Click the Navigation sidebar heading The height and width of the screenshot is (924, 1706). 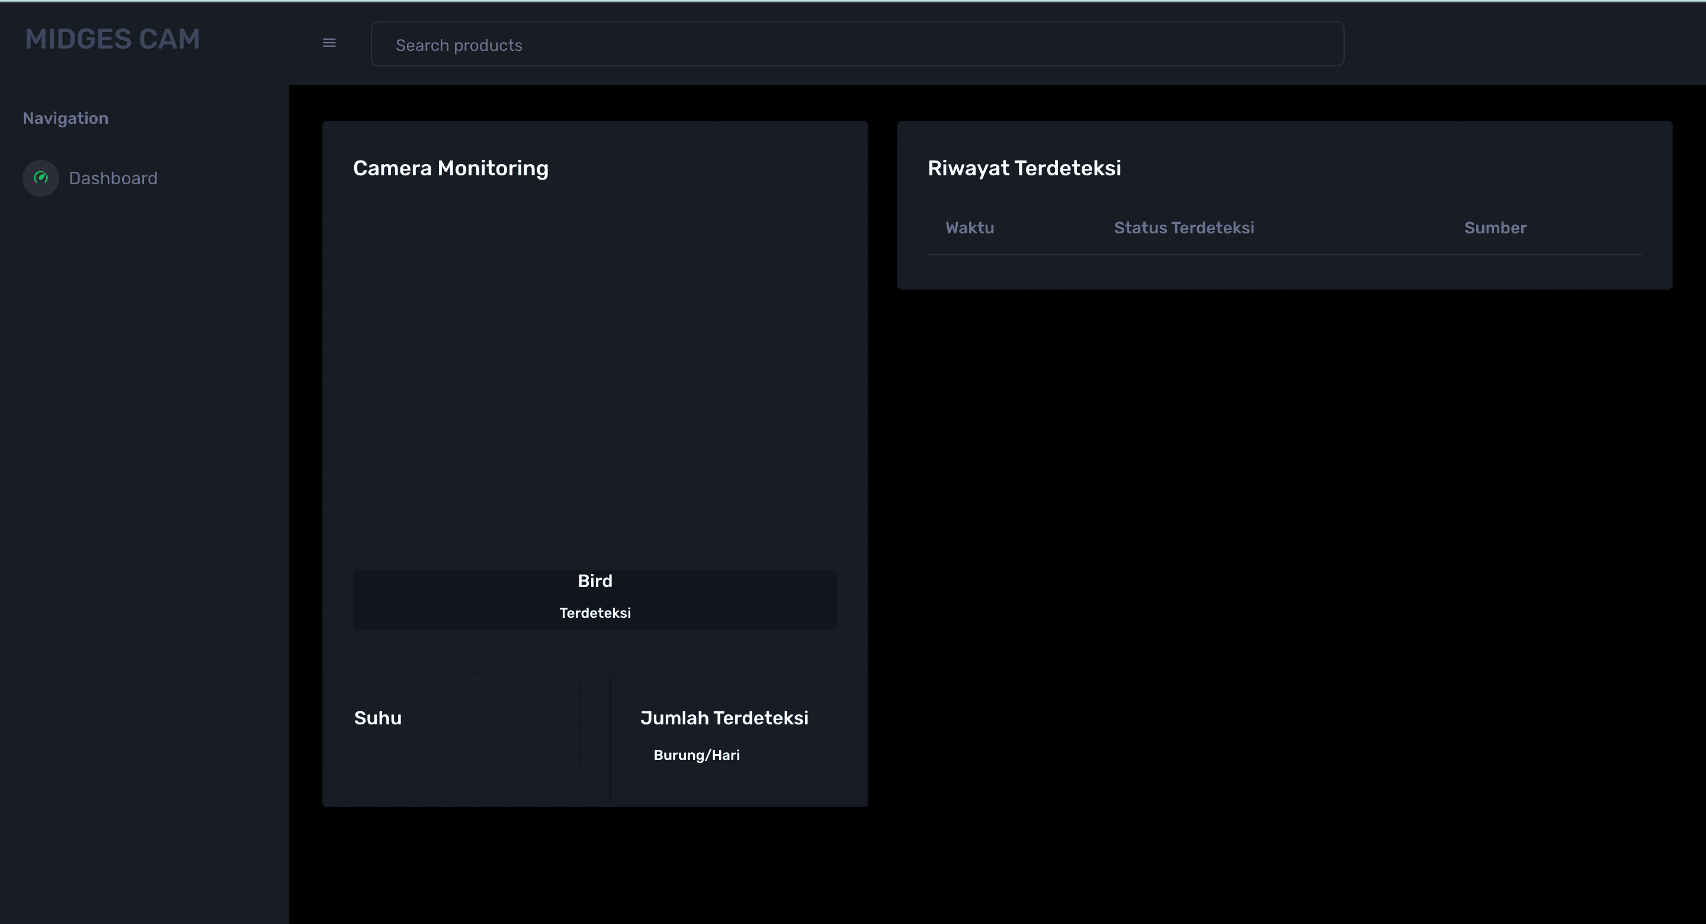click(66, 118)
